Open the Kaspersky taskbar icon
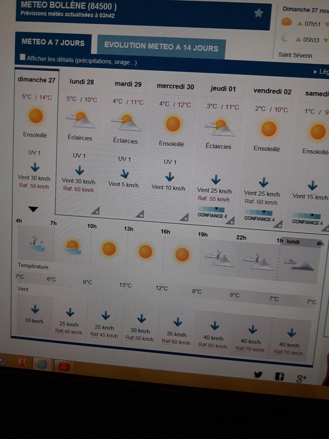The height and width of the screenshot is (439, 329). point(22,362)
